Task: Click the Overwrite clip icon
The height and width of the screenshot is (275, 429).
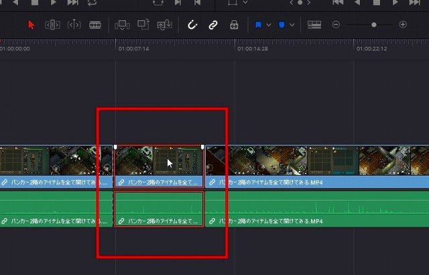Action: 143,25
